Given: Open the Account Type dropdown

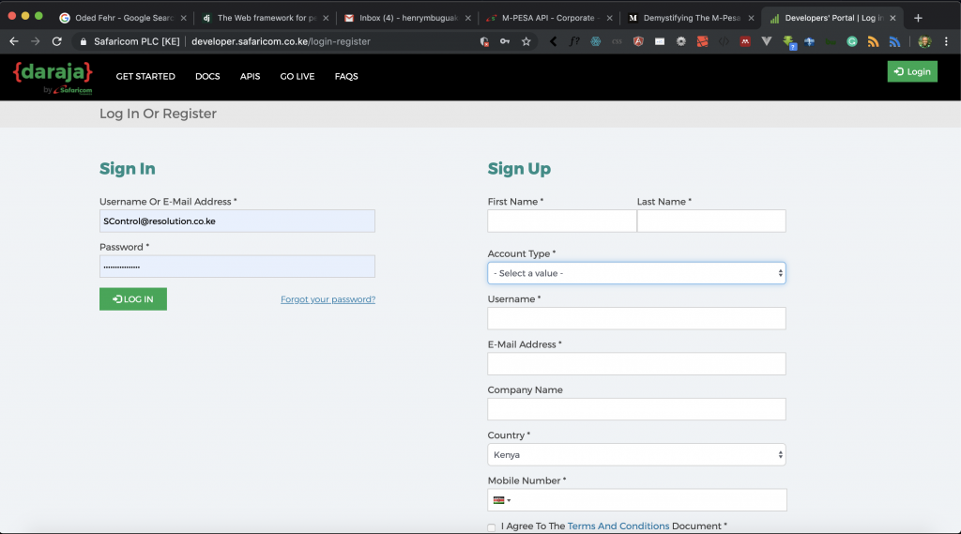Looking at the screenshot, I should pos(636,273).
